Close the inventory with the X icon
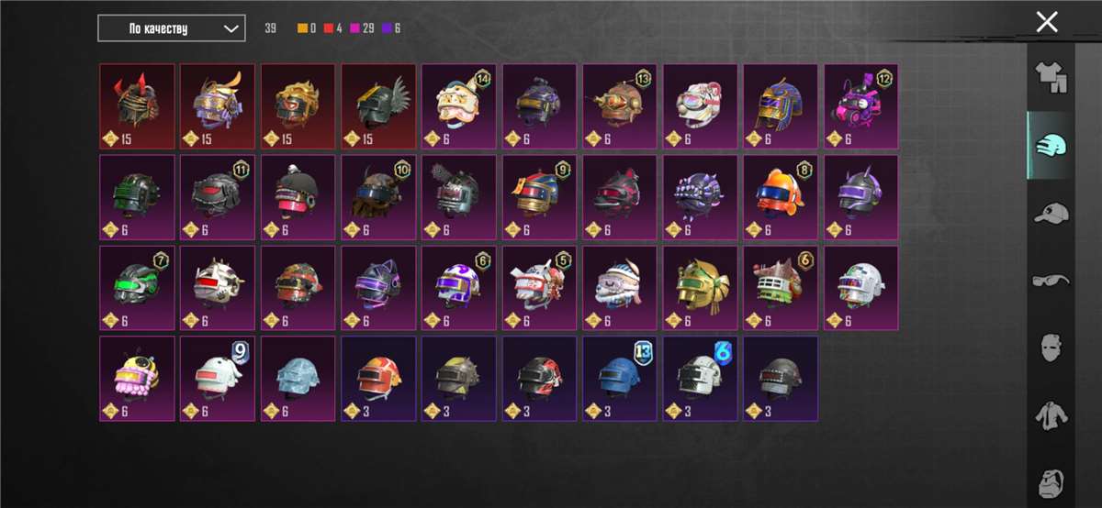Screen dimensions: 1102x508 [x=1047, y=23]
